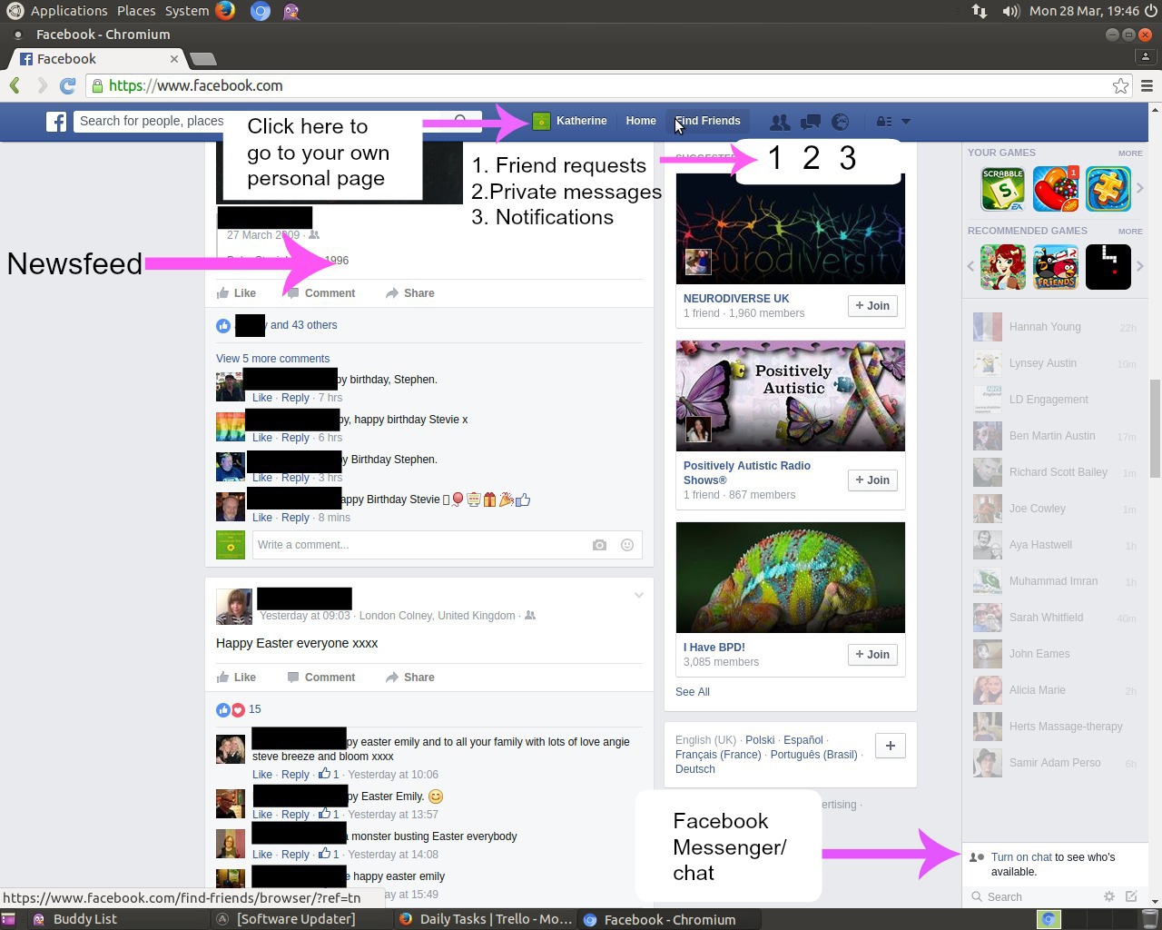Launch Scrabble game icon
The image size is (1162, 930).
point(1003,189)
